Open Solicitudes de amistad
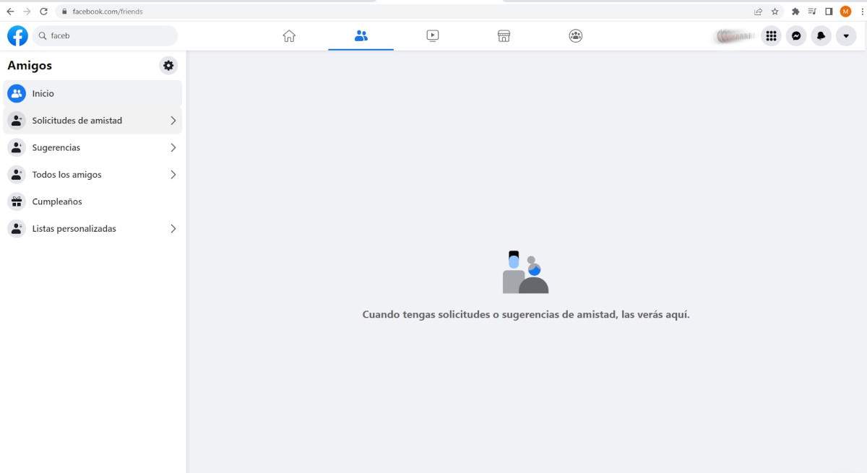 click(92, 121)
